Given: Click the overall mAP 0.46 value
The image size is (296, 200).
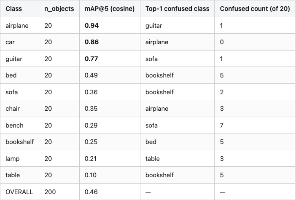Looking at the screenshot, I should click(x=91, y=192).
